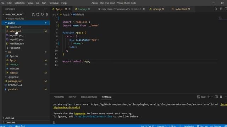Open README.md in the file tree
This screenshot has width=227, height=127.
pos(15,85)
